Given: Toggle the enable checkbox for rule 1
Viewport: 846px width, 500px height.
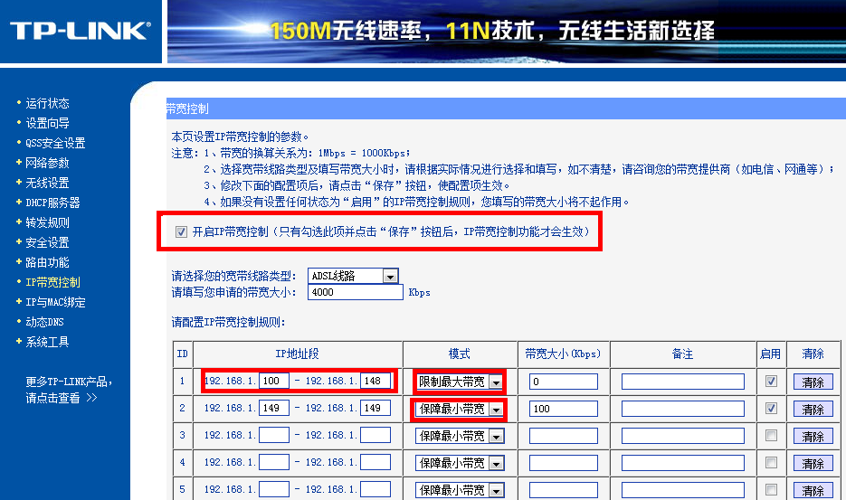Looking at the screenshot, I should 771,382.
